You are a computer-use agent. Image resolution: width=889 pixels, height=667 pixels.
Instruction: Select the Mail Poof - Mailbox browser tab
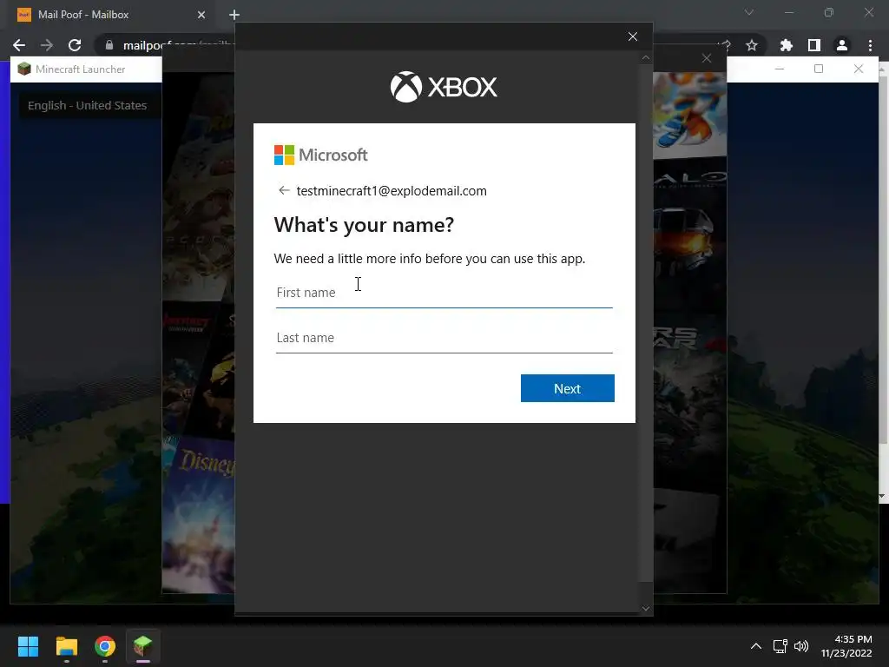click(111, 15)
